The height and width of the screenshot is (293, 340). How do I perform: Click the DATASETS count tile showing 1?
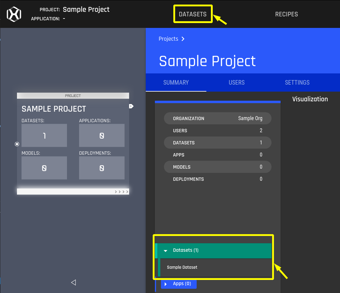[44, 135]
